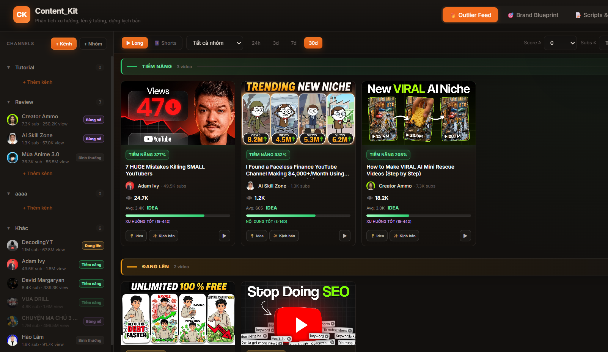Click the 18.2K views eye icon
Image resolution: width=608 pixels, height=352 pixels.
click(x=370, y=198)
